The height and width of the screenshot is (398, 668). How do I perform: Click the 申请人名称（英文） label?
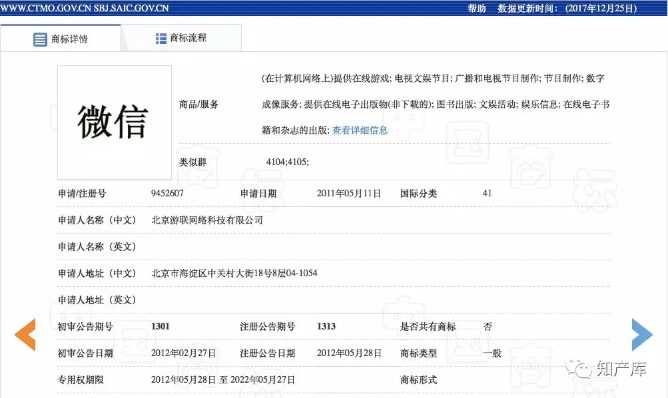pos(97,247)
